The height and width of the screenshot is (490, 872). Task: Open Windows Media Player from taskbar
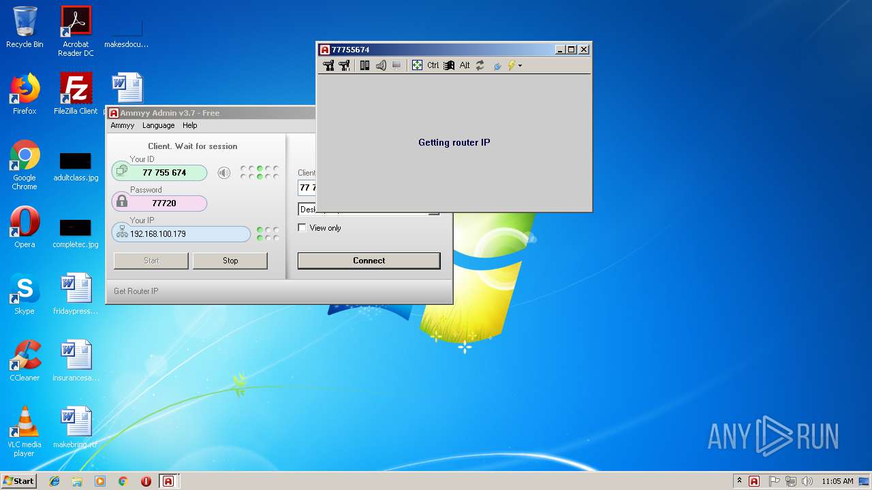(x=100, y=481)
